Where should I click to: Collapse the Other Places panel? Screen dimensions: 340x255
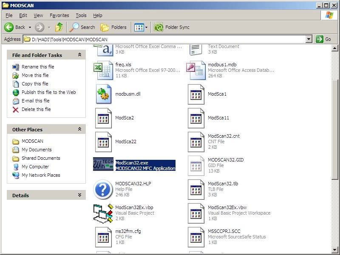pos(79,129)
